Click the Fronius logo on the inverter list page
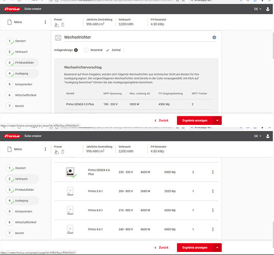 tap(12, 136)
